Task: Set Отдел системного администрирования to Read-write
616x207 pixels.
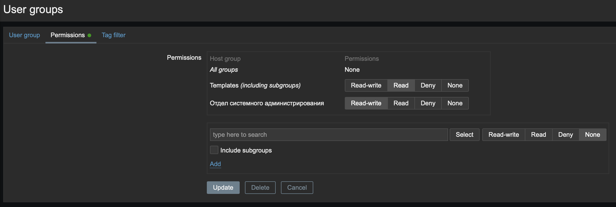Action: click(x=366, y=103)
